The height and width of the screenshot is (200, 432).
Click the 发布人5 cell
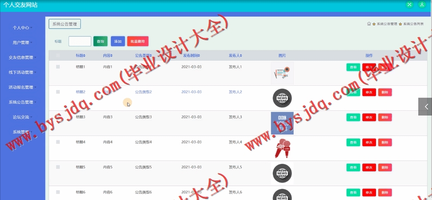click(x=236, y=167)
